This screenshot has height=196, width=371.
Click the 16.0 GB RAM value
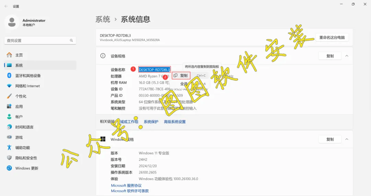tap(154, 83)
